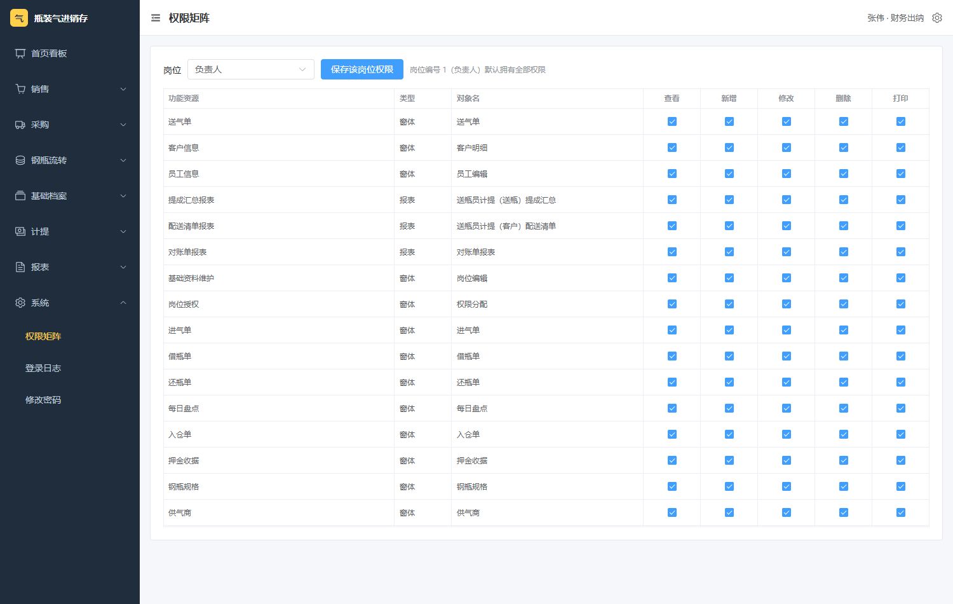Open 首页看板 menu item
Image resolution: width=953 pixels, height=604 pixels.
click(x=70, y=53)
